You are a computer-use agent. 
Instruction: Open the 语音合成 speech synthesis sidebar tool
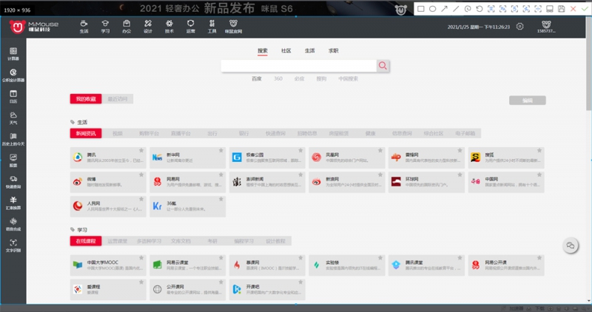pyautogui.click(x=13, y=224)
